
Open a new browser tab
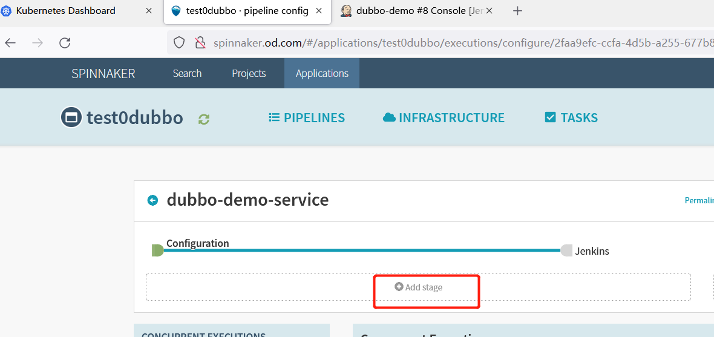517,11
